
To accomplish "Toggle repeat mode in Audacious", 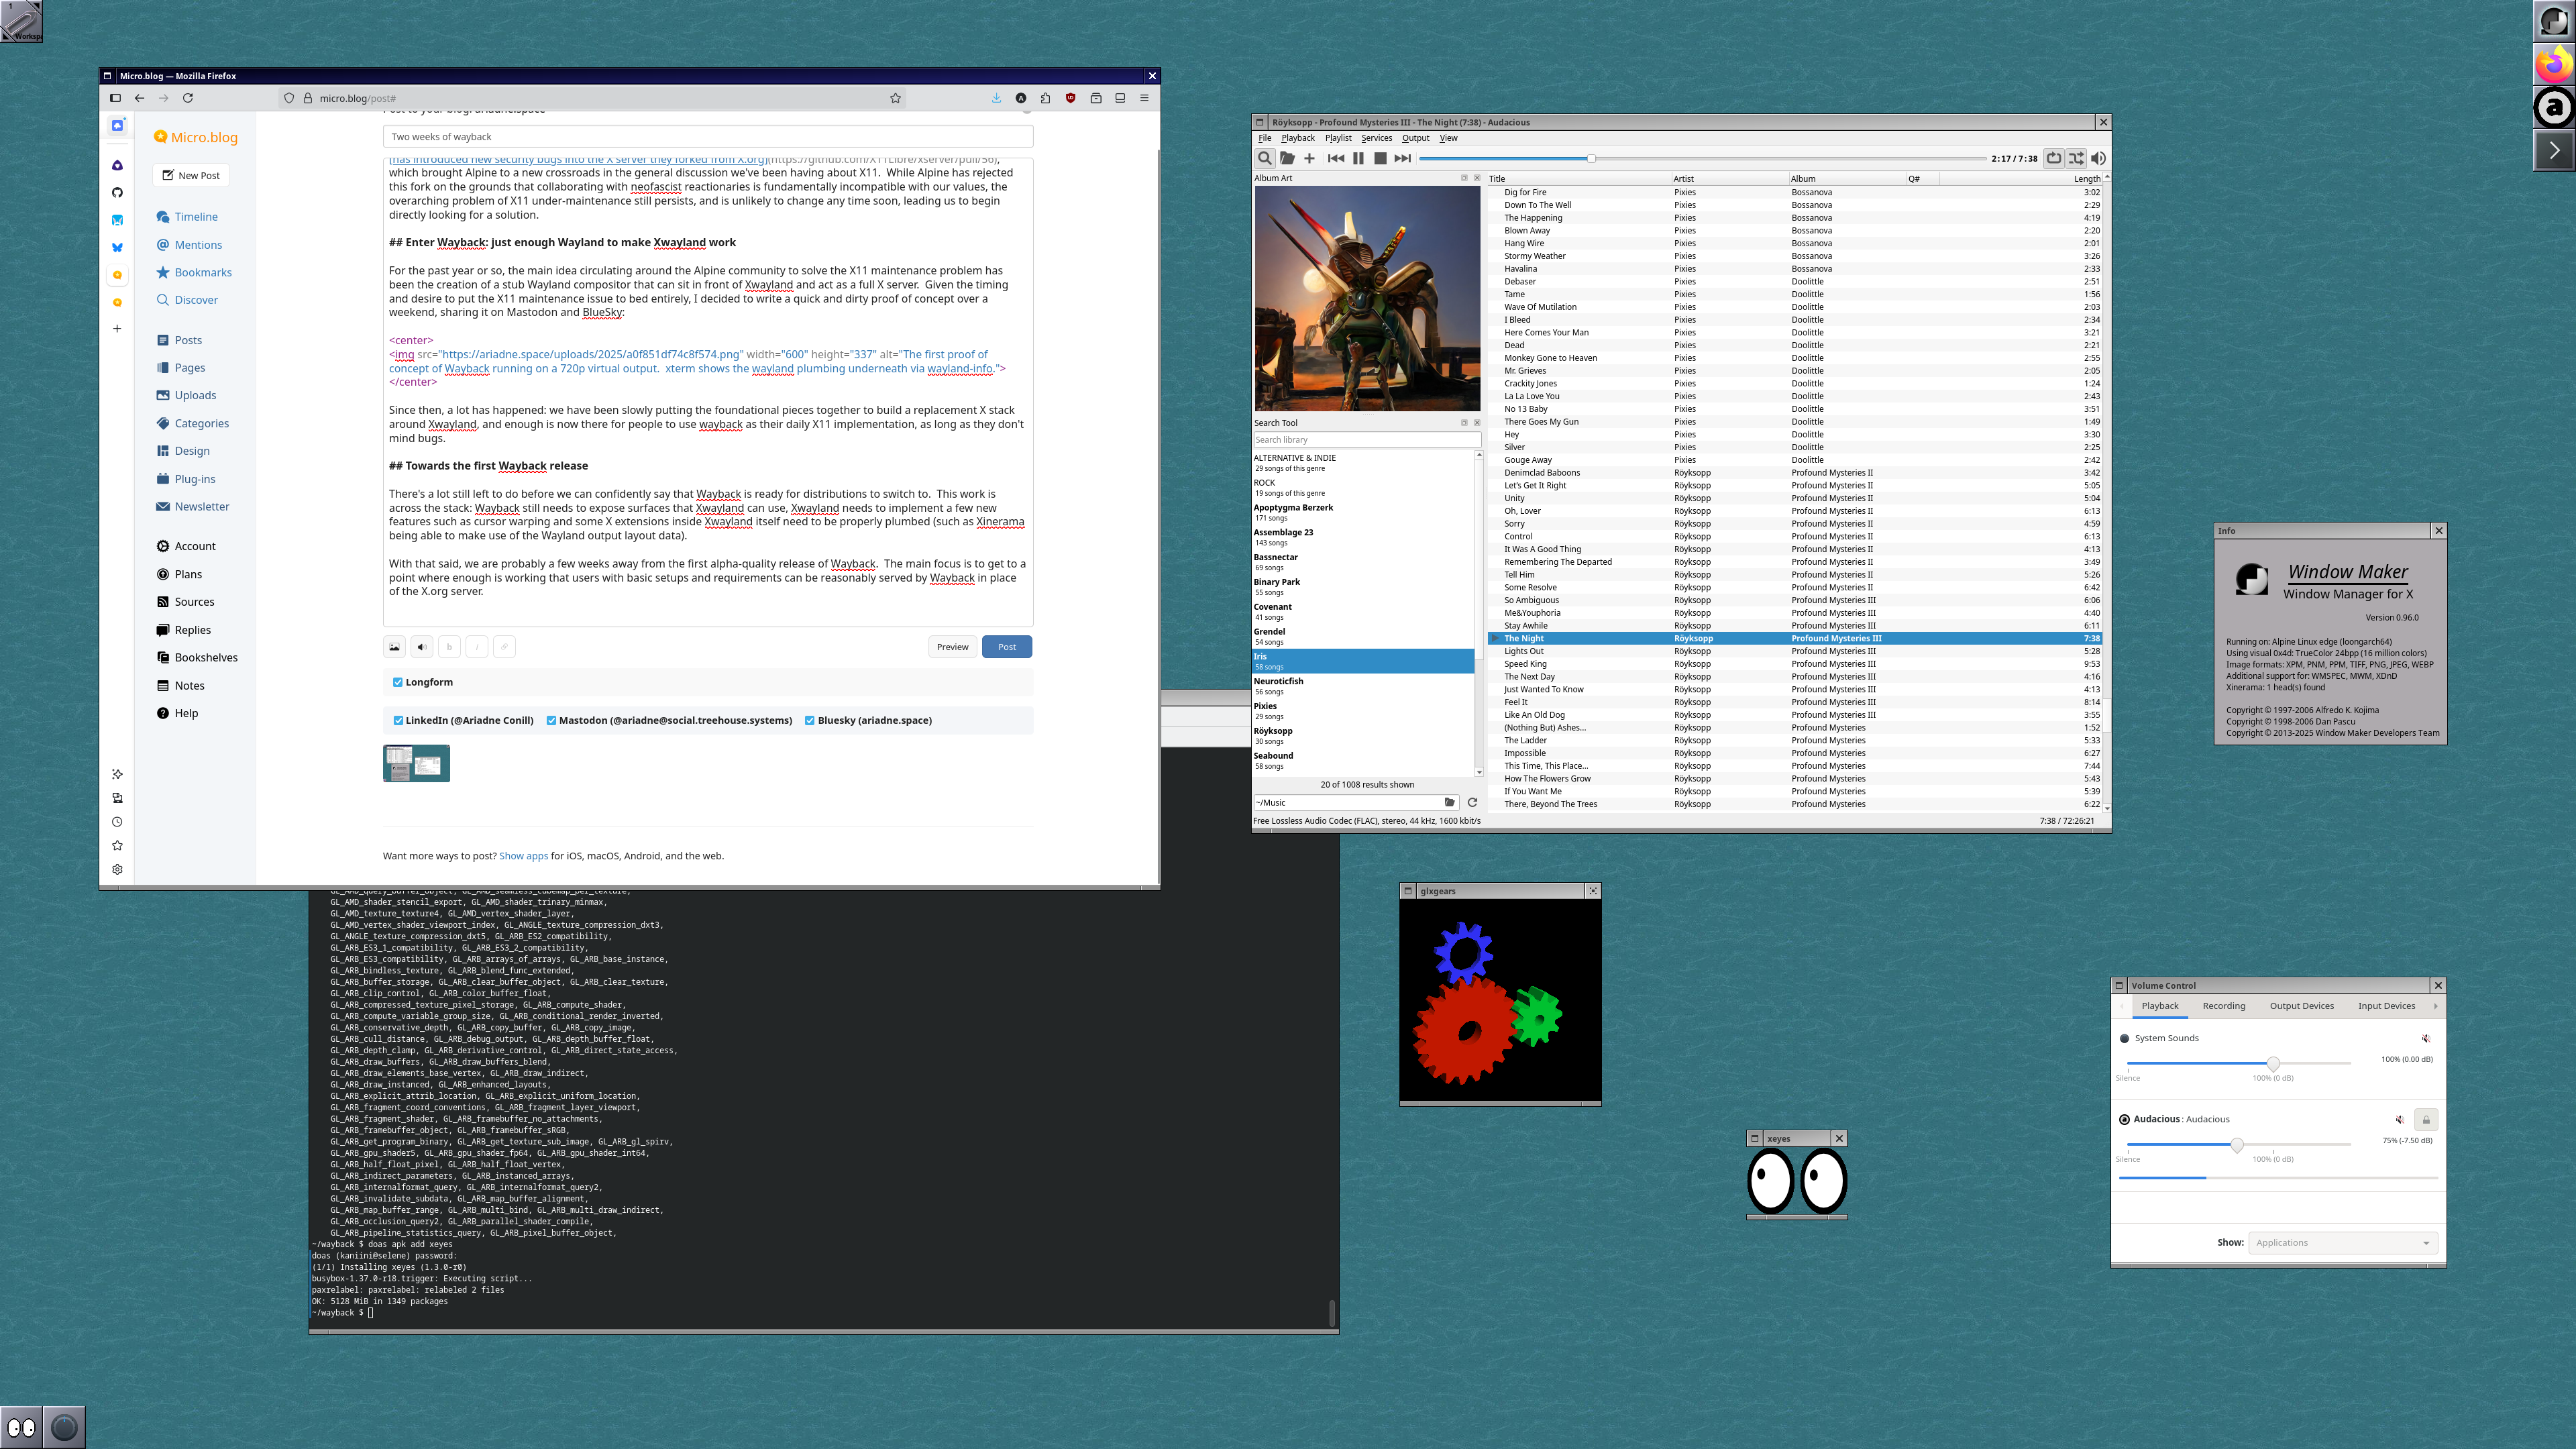I will point(2053,158).
